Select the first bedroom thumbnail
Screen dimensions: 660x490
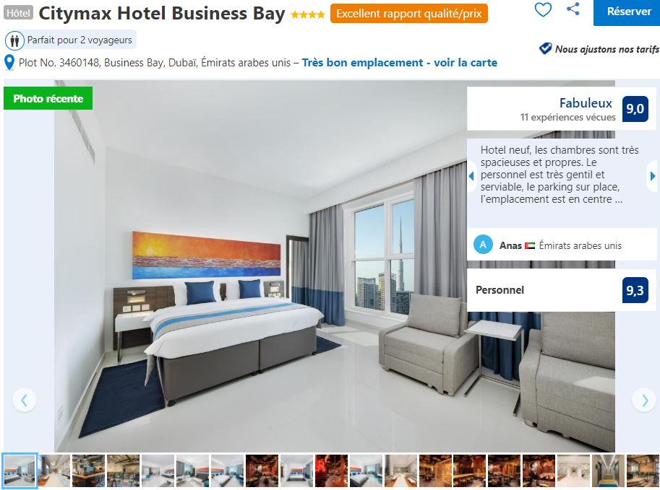[x=20, y=471]
